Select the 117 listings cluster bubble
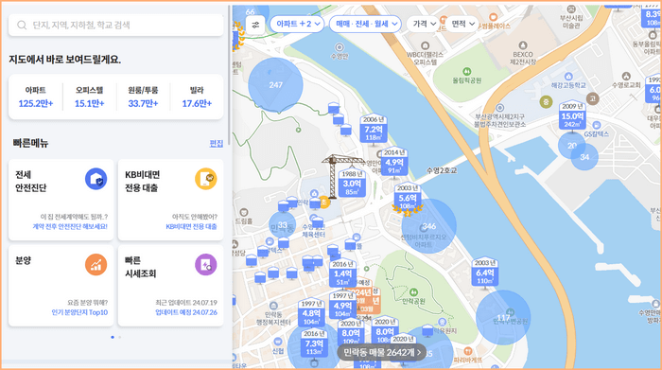 click(x=503, y=318)
